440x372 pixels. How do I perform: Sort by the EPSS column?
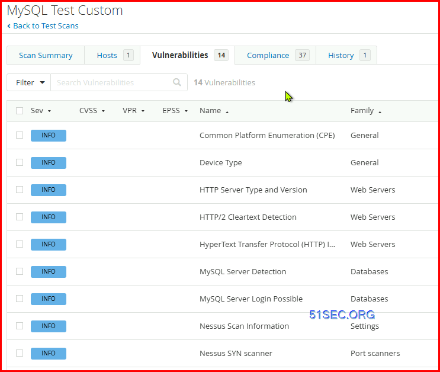tap(175, 111)
